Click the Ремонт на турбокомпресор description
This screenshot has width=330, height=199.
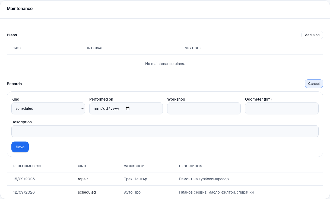(204, 179)
